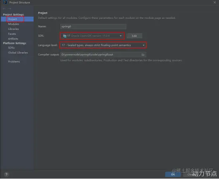Open Global Libraries page
This screenshot has width=219, height=179.
pyautogui.click(x=18, y=53)
